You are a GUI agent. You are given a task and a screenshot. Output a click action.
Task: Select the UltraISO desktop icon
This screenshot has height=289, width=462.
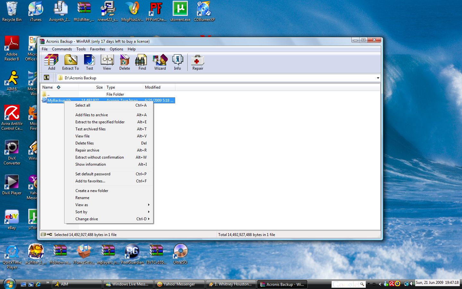[180, 254]
